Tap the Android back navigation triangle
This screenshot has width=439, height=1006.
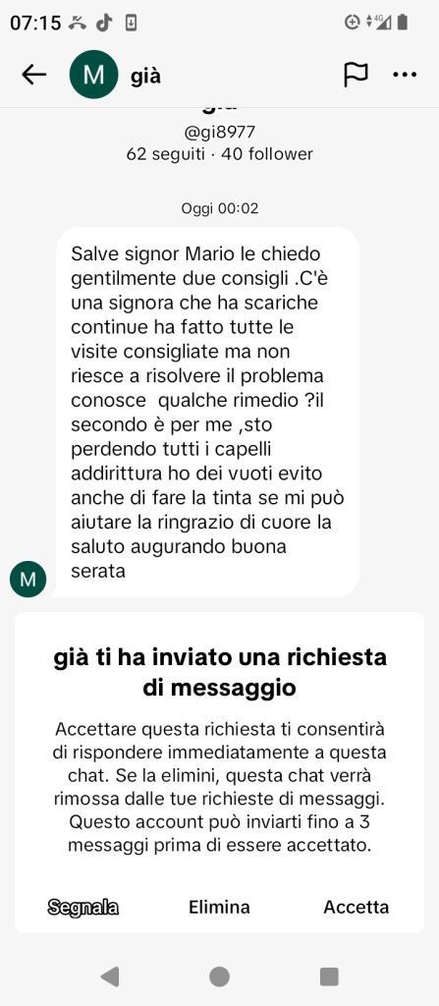tap(110, 977)
